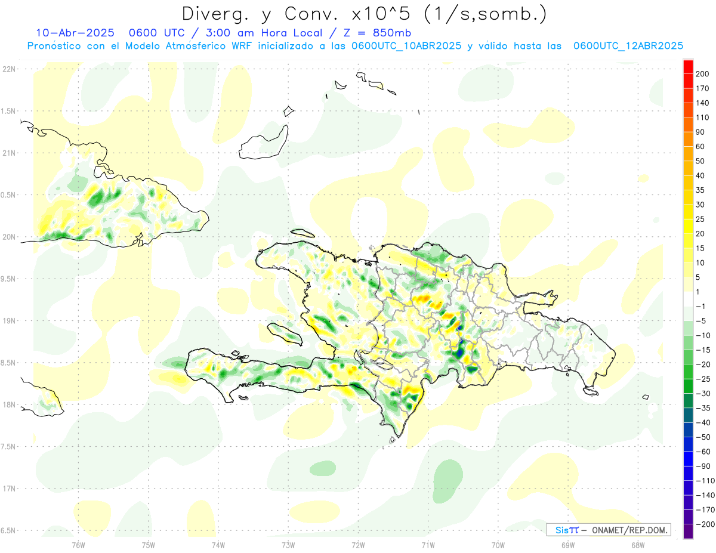
Task: Click the '90' value on the color scale
Action: [x=701, y=132]
